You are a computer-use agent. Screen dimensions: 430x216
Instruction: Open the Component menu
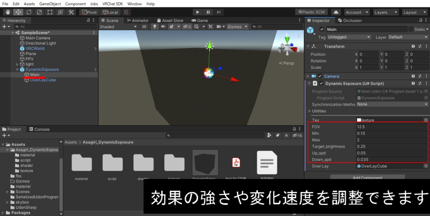[x=76, y=4]
